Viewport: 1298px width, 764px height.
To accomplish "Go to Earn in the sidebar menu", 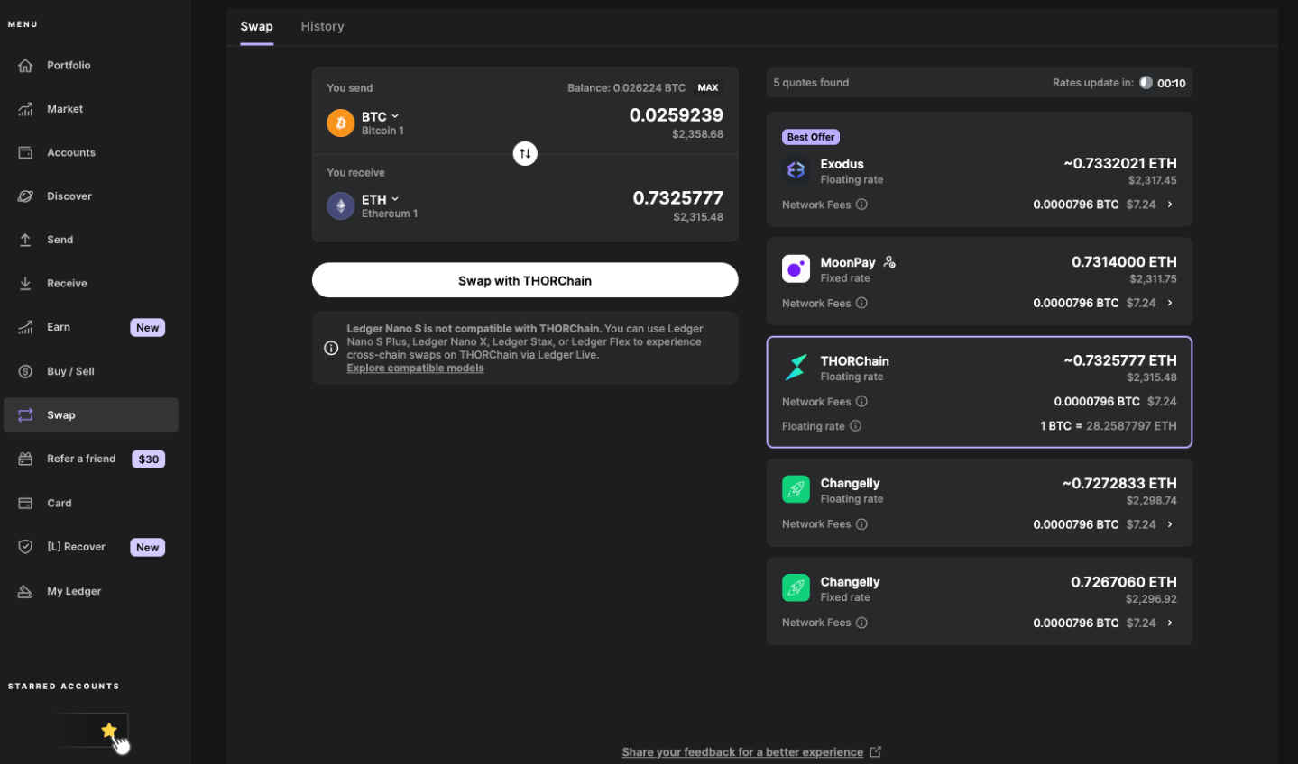I will click(x=59, y=327).
